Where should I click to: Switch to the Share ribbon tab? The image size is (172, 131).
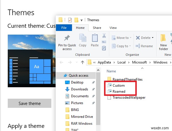point(97,28)
